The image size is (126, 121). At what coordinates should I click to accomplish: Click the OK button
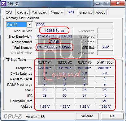(112, 116)
